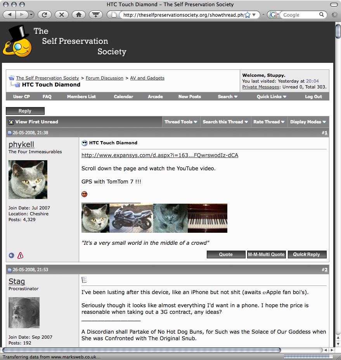Expand the Search this Thread dropdown

pos(225,122)
